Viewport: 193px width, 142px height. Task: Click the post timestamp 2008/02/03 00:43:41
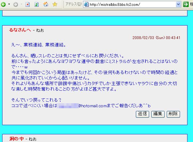coord(156,38)
